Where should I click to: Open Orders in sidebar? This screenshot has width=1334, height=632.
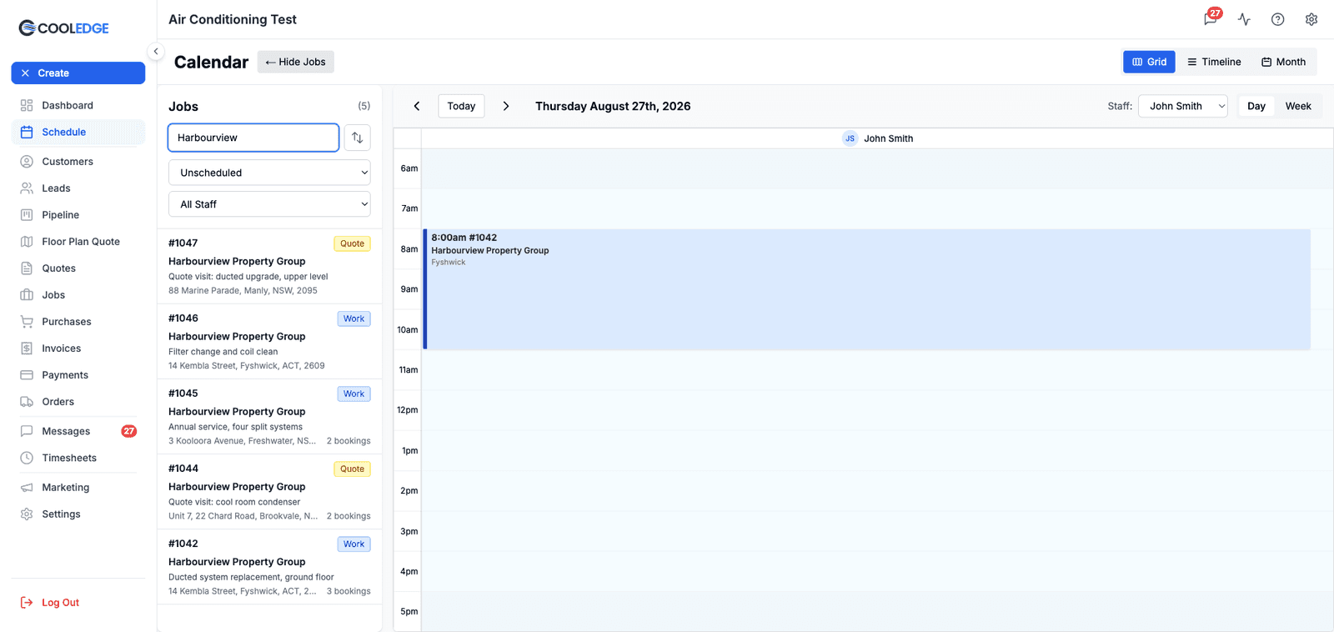[x=78, y=402]
